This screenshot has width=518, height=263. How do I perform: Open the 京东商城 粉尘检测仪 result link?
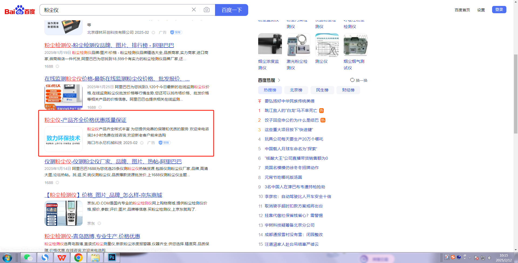(x=103, y=195)
